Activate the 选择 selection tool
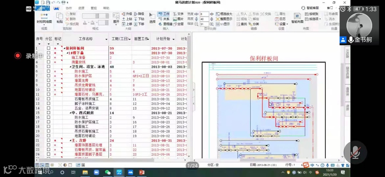Viewport: 385px width, 177px height. tap(153, 18)
